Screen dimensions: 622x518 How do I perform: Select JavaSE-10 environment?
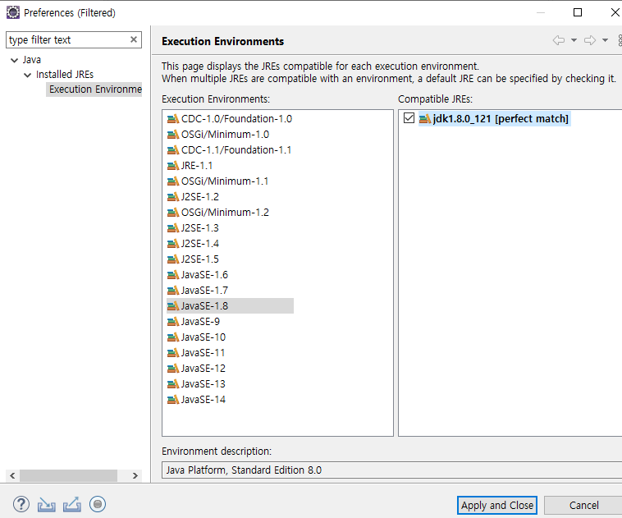click(x=196, y=337)
